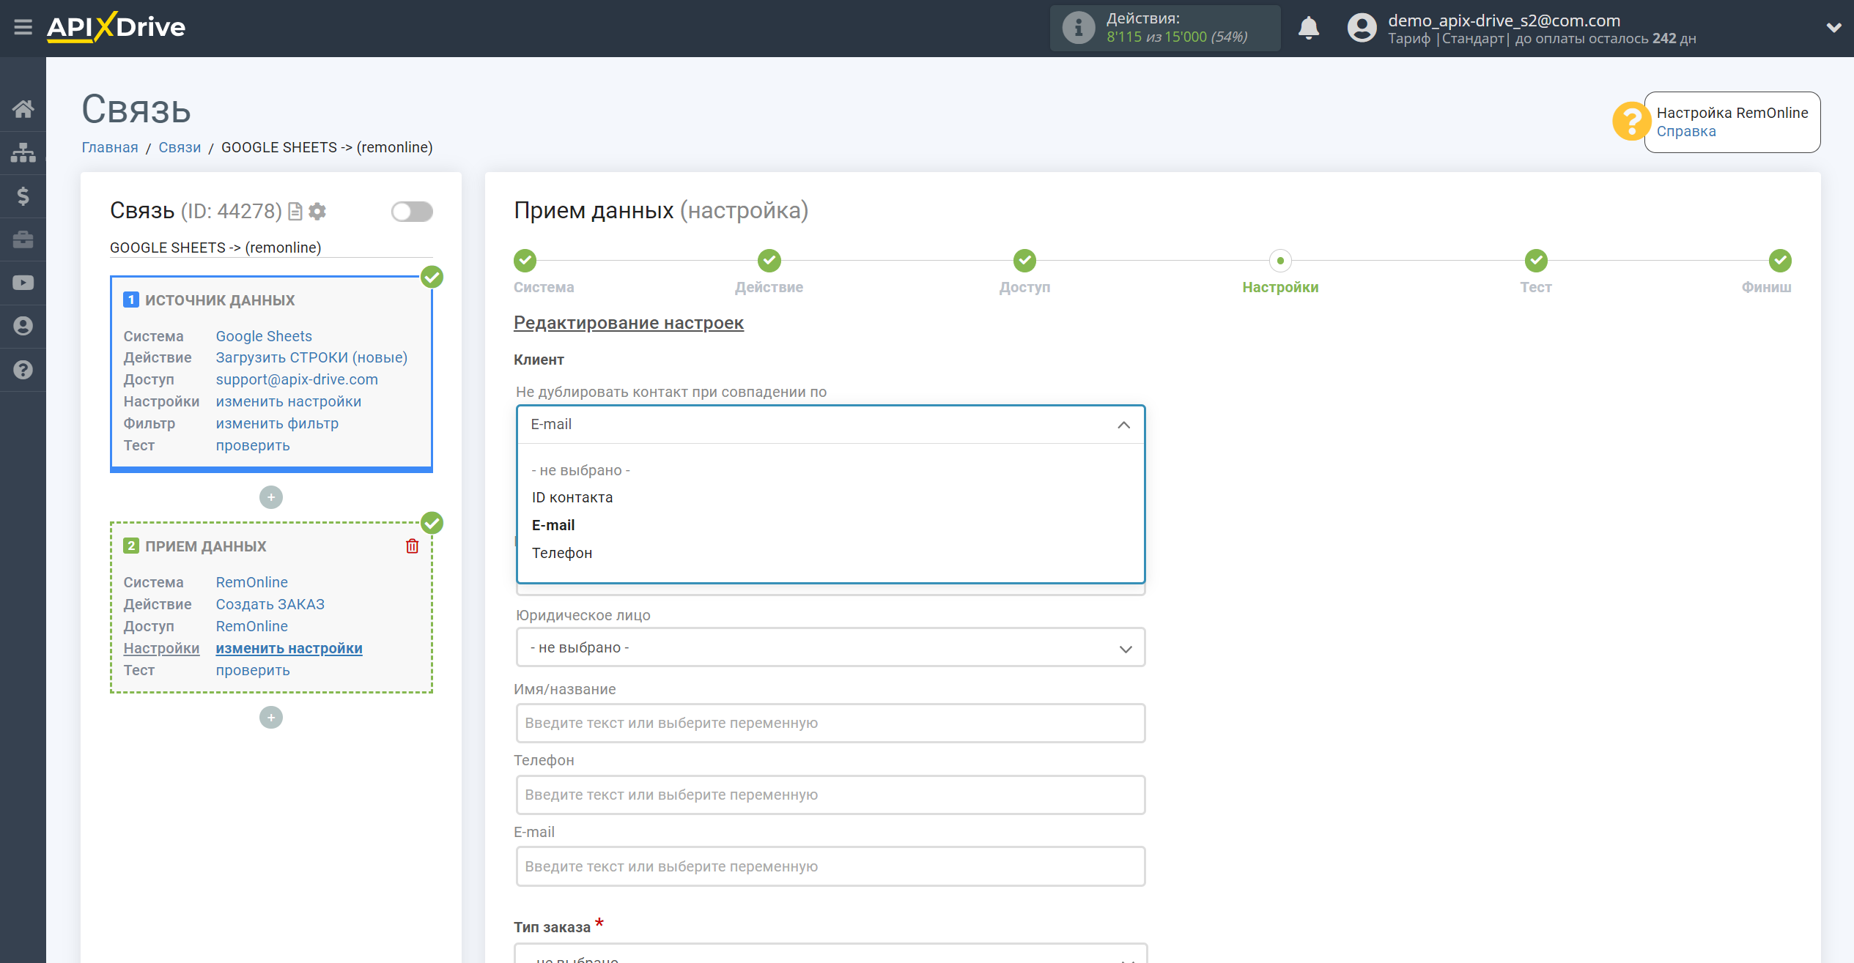Expand the account menu chevron
The image size is (1854, 963).
pyautogui.click(x=1833, y=28)
